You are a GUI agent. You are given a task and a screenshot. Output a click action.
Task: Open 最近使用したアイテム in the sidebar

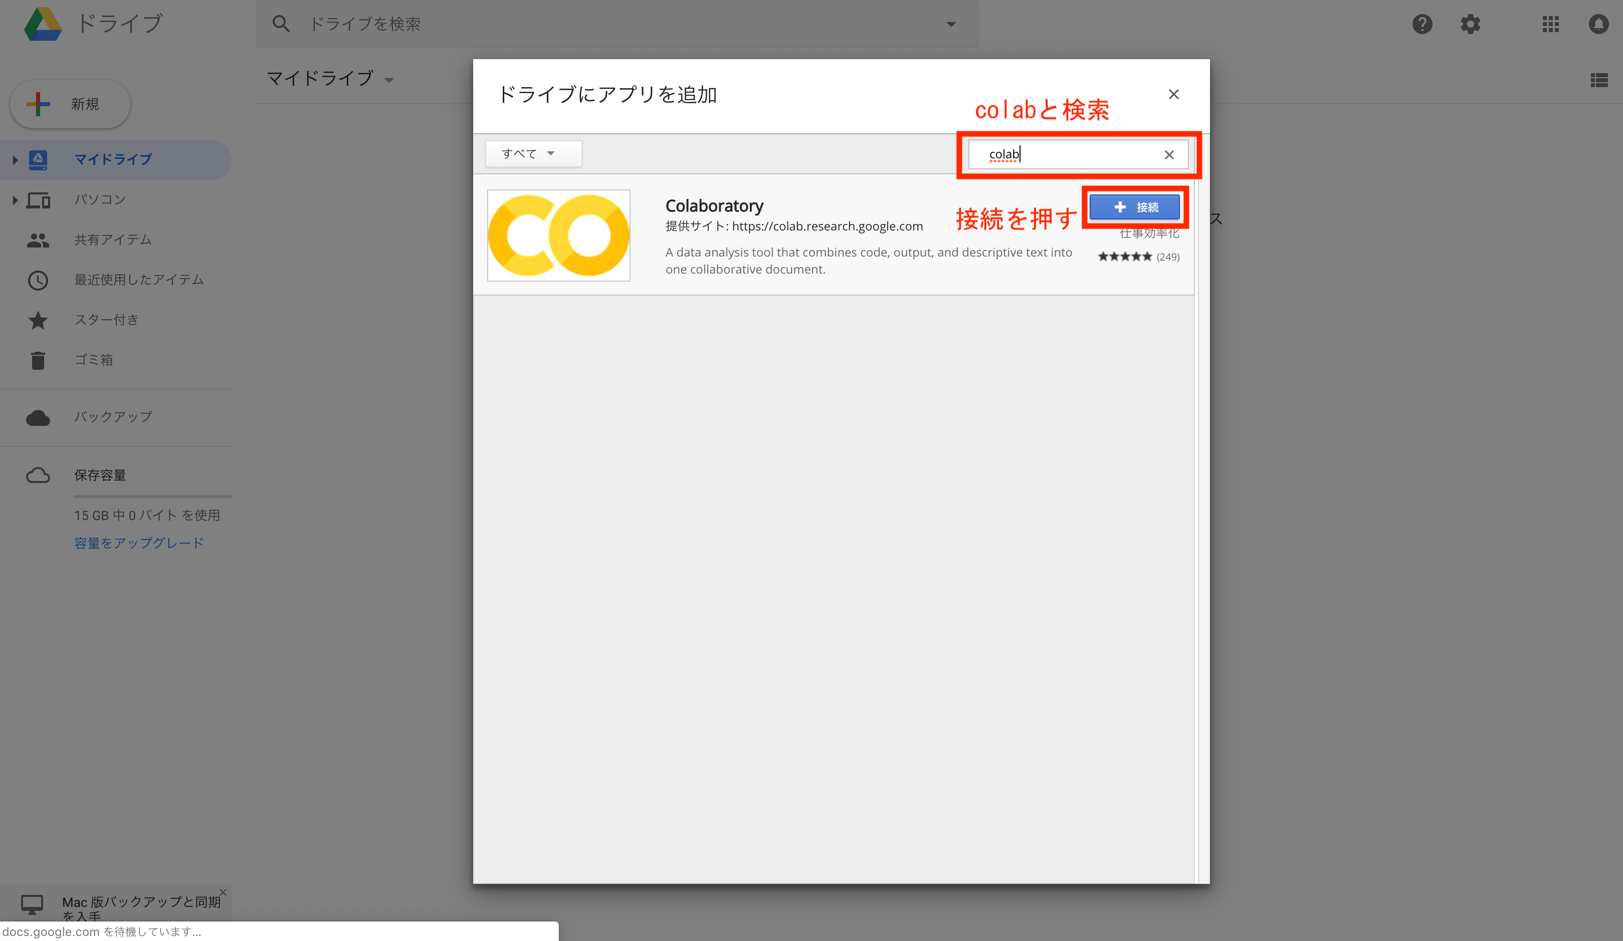116,280
